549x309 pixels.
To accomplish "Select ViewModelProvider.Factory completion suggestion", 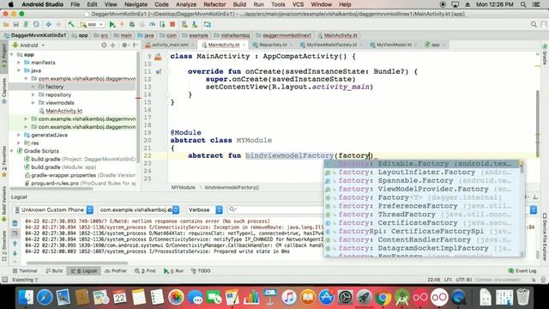I will (422, 189).
